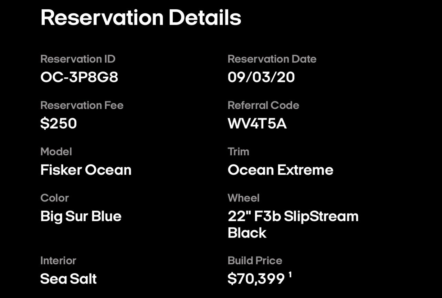Click the Referral Code label
The height and width of the screenshot is (298, 442).
tap(263, 105)
